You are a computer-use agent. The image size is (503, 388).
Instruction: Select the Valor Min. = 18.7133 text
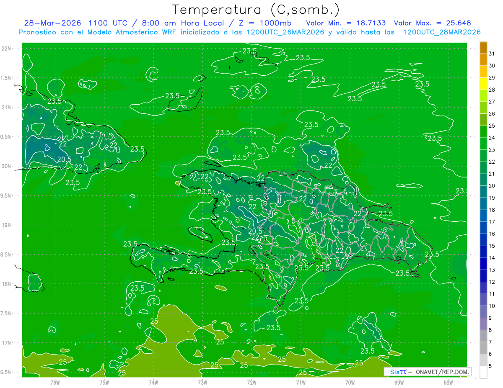tap(346, 23)
